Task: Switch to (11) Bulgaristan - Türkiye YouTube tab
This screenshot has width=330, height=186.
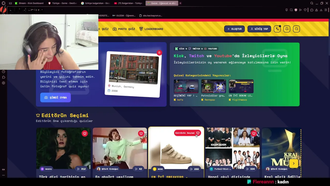Action: click(x=128, y=3)
